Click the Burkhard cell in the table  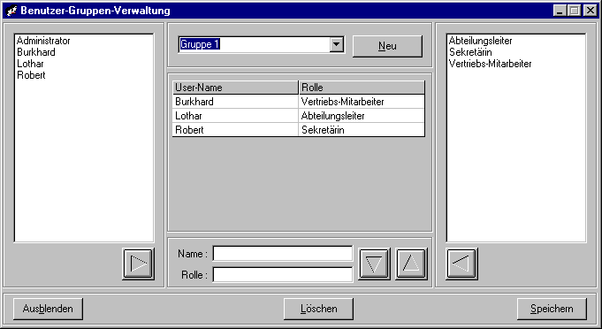pyautogui.click(x=235, y=102)
